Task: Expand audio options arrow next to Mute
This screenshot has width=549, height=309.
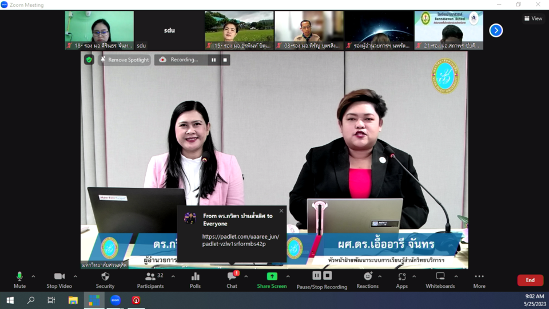Action: click(x=33, y=276)
